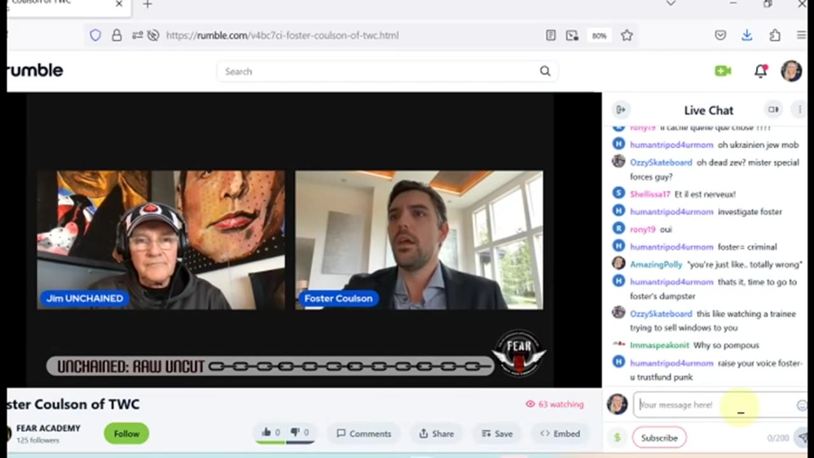Open the extensions puzzle icon
This screenshot has height=458, width=814.
(775, 36)
